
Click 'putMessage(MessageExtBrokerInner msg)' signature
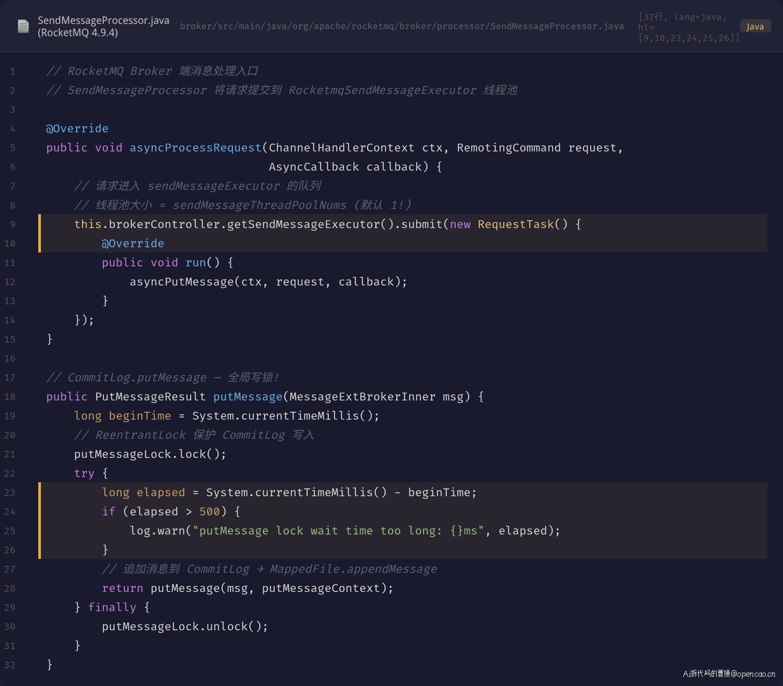342,397
